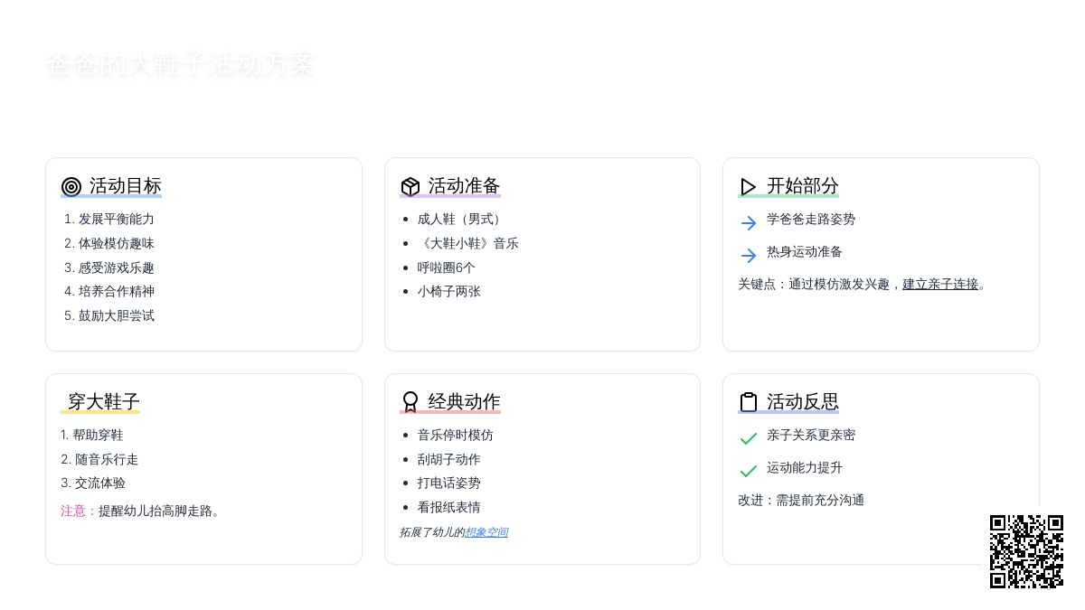
Task: Click the box icon beside 活动准备
Action: tap(410, 187)
